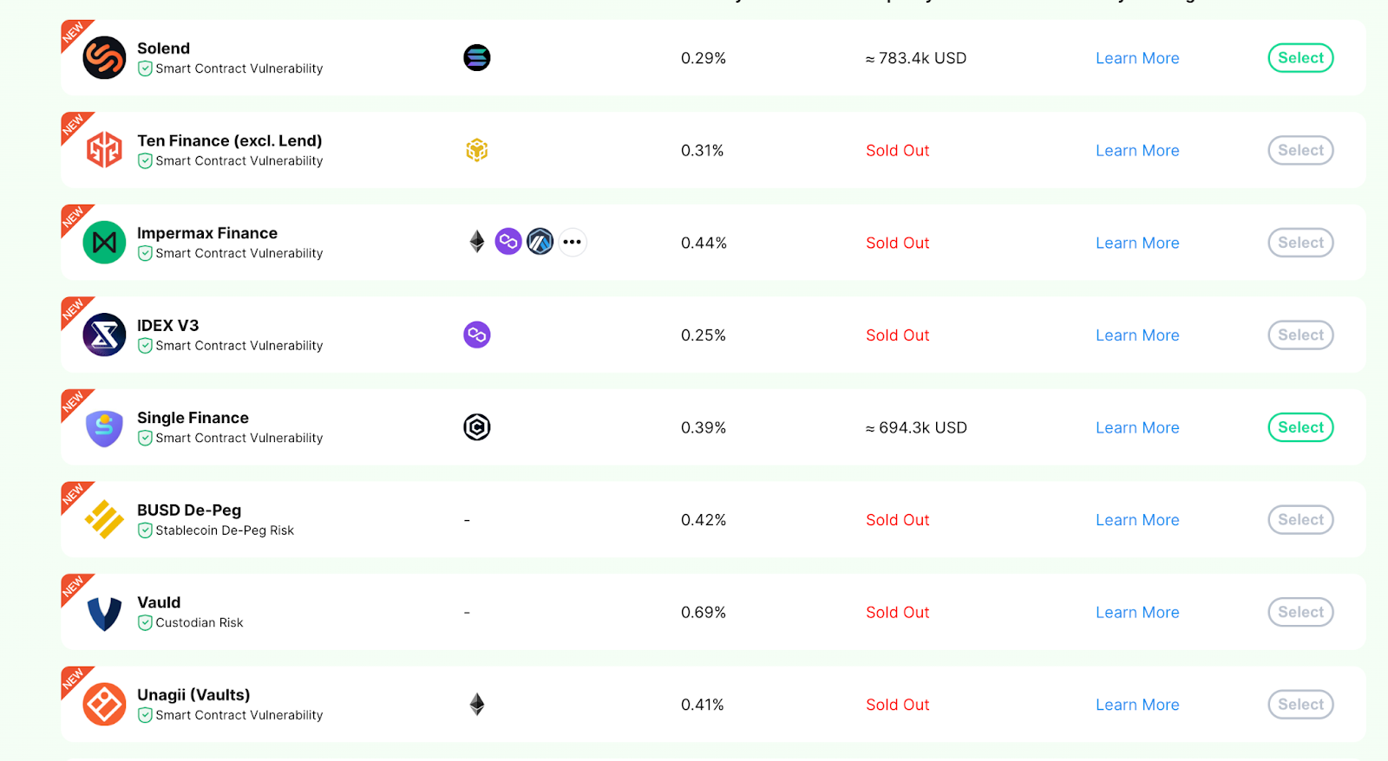Click the Solend protocol logo

(x=104, y=58)
